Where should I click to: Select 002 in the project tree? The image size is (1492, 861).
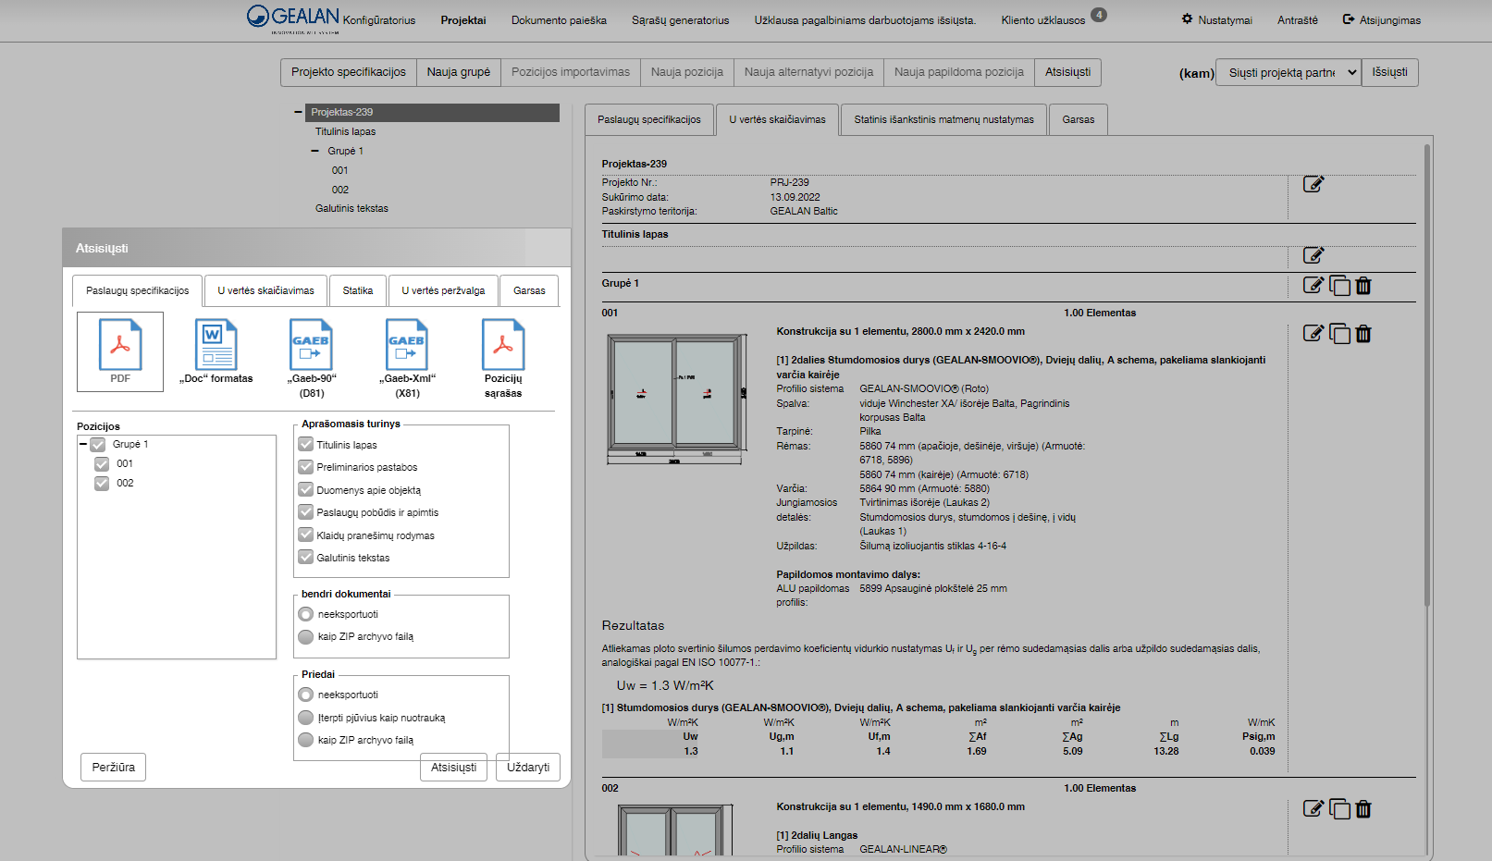click(x=340, y=190)
